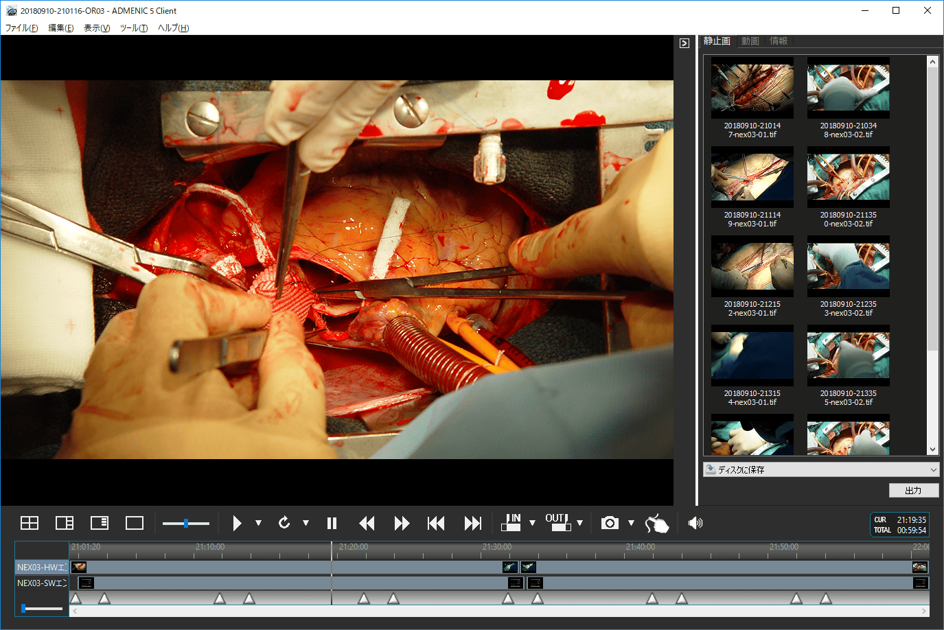Set the OUT point marker
Image resolution: width=944 pixels, height=630 pixels.
557,523
